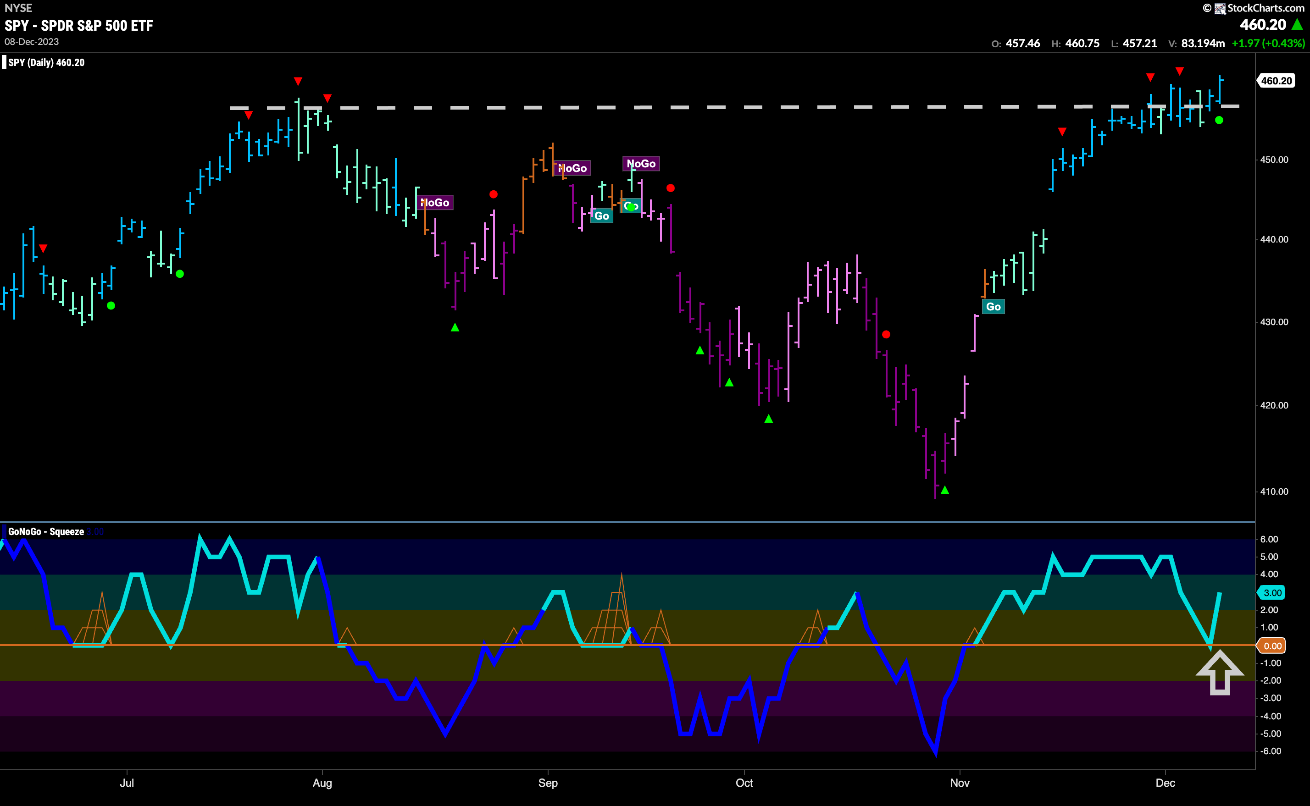Click the open value 457.46
Image resolution: width=1310 pixels, height=806 pixels.
point(1022,43)
